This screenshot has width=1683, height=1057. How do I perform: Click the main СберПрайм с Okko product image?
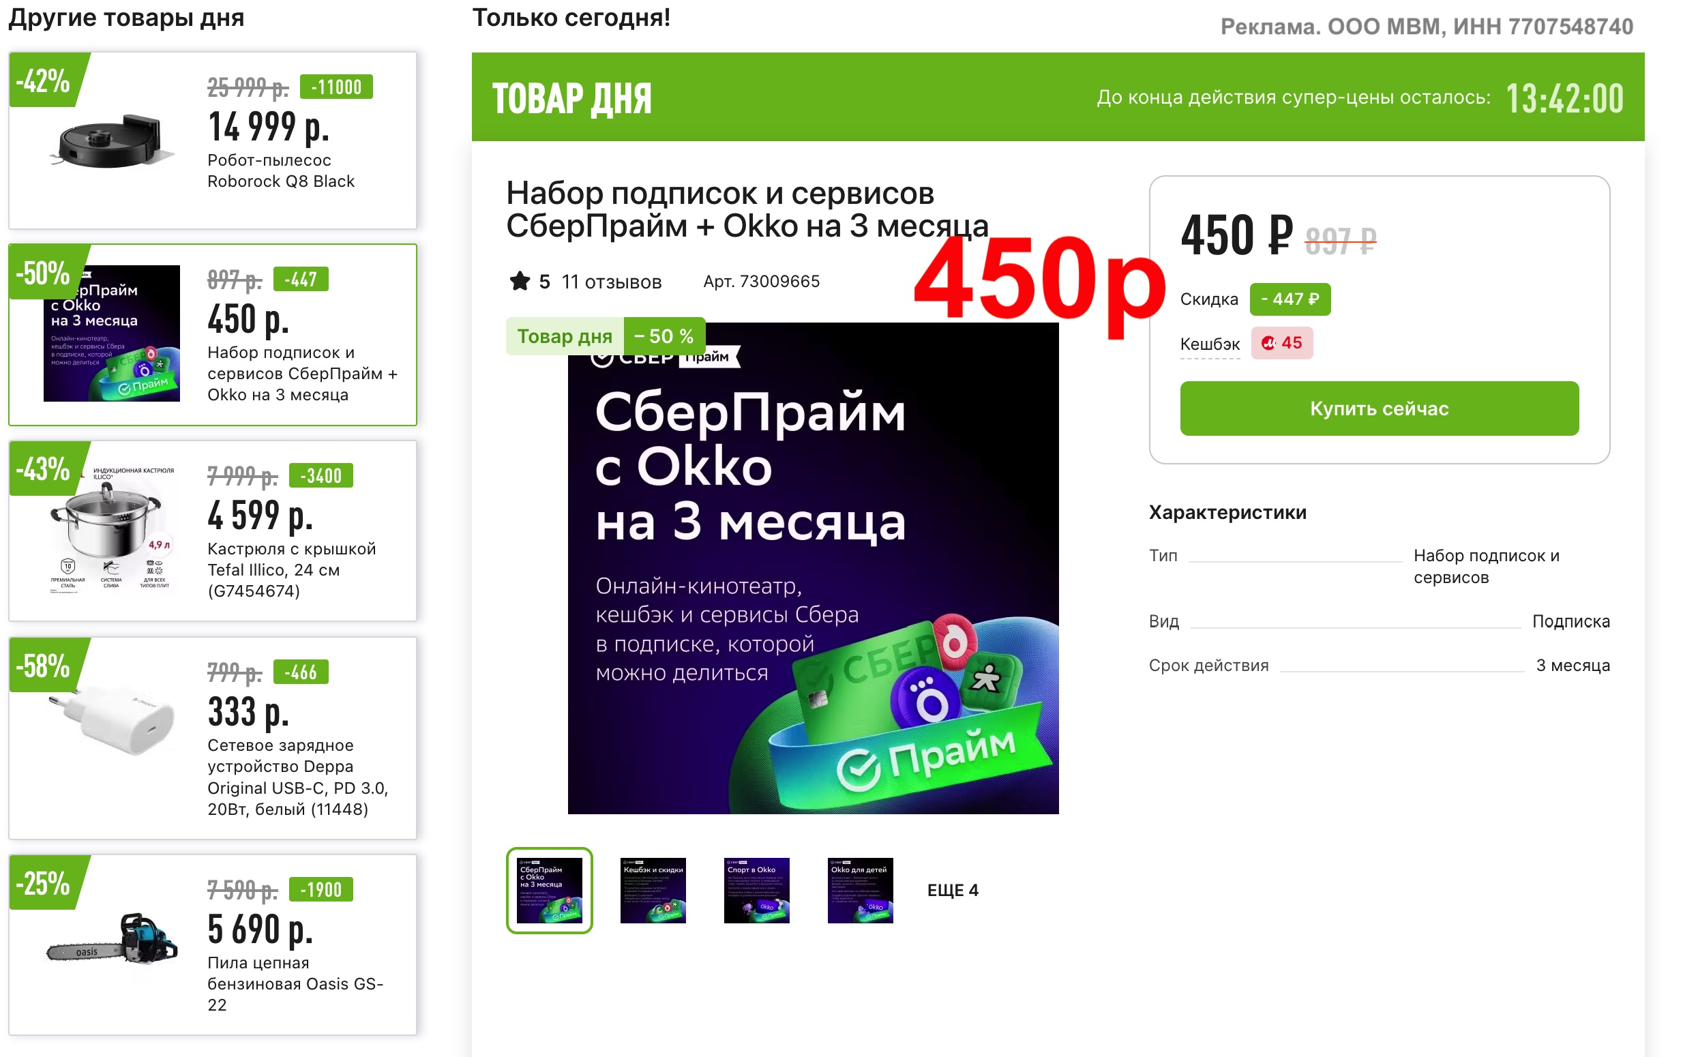pyautogui.click(x=813, y=567)
